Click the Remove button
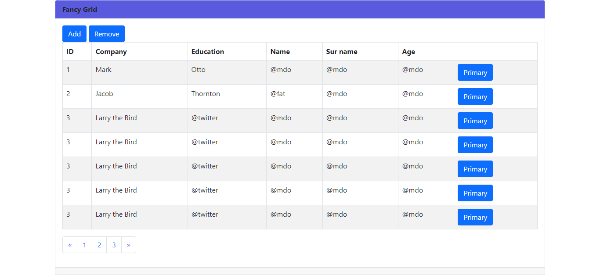The image size is (600, 275). [x=106, y=33]
